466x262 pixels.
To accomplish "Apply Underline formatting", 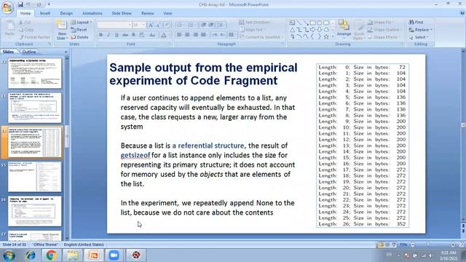I will tap(116, 35).
